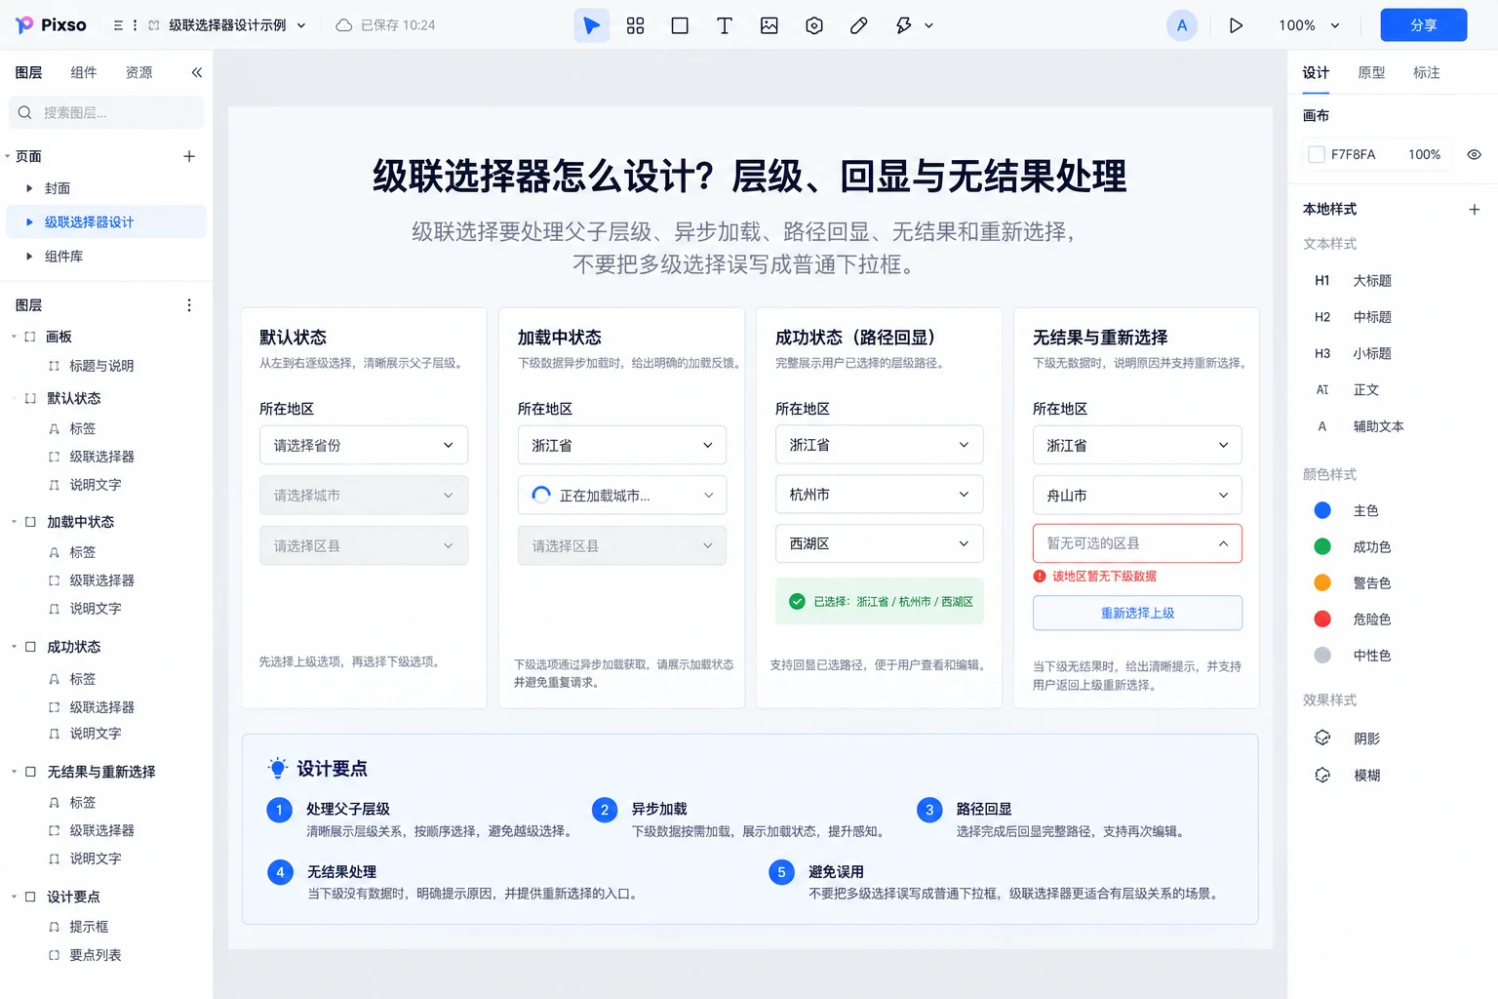
Task: Switch to the 资源 tab
Action: (x=139, y=72)
